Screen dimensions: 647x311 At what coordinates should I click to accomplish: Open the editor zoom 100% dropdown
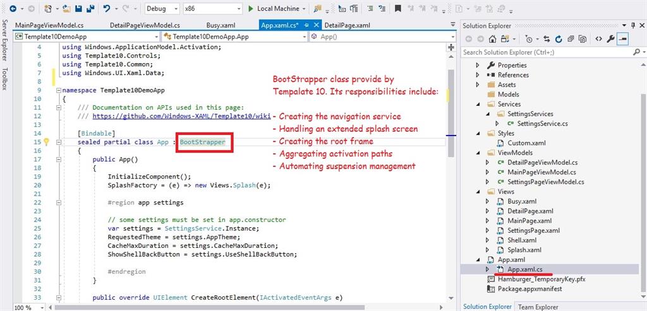pos(42,307)
